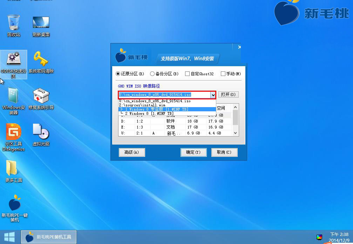Confirm with the 确定(Y) button
353x244 pixels.
coord(194,152)
